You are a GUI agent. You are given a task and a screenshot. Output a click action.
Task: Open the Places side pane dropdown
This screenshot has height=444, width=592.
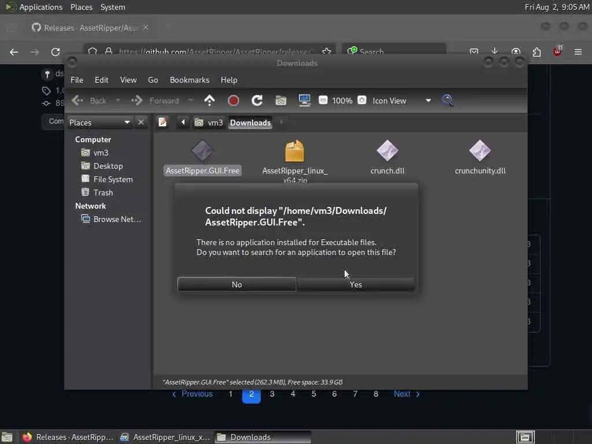pyautogui.click(x=99, y=123)
